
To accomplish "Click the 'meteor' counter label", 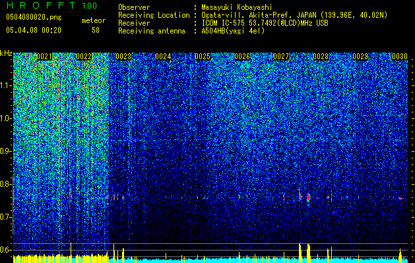I will [x=94, y=20].
